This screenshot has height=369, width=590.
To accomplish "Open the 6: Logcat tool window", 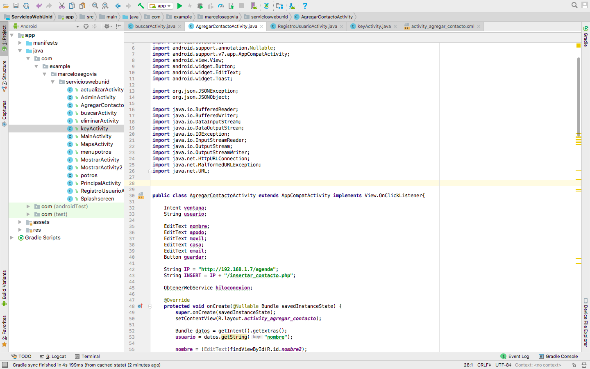I will (53, 356).
